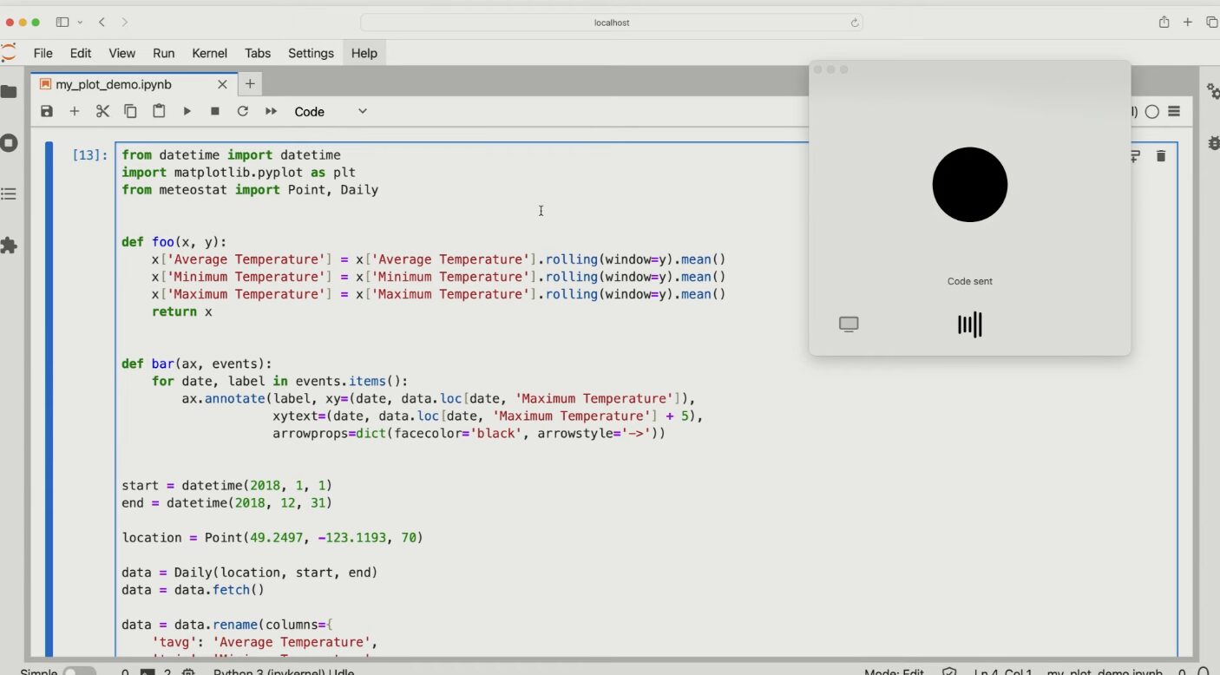
Task: Restart kernel and run all cells
Action: (x=271, y=111)
